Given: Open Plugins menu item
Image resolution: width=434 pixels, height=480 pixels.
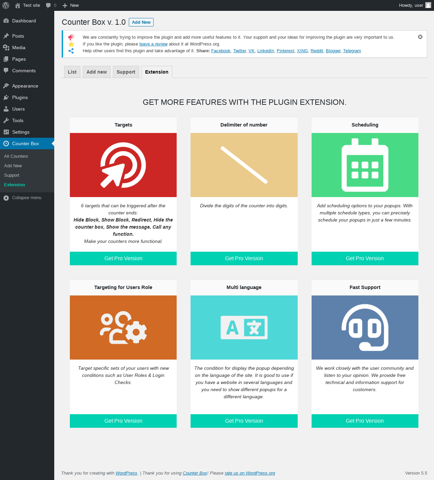Looking at the screenshot, I should (x=27, y=97).
